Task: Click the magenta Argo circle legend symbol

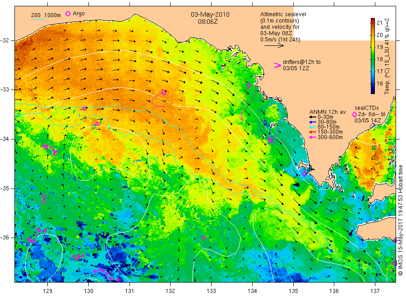Action: pyautogui.click(x=68, y=13)
